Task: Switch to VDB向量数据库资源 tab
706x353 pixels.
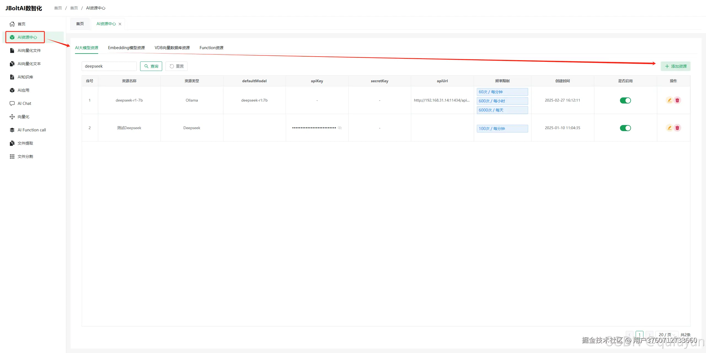Action: (x=172, y=48)
